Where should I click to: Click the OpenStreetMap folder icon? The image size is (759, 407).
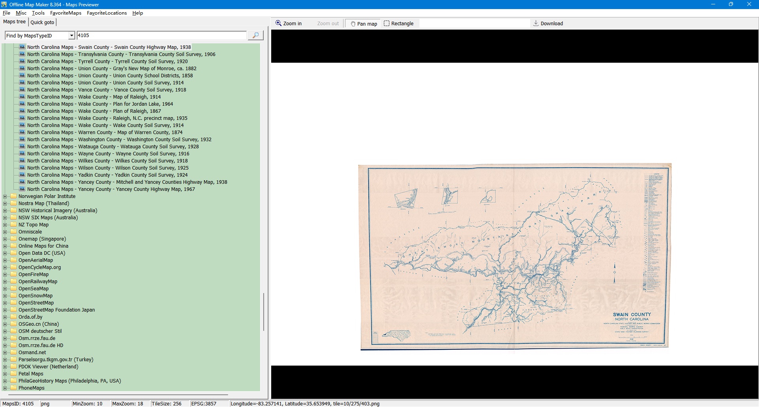(14, 303)
